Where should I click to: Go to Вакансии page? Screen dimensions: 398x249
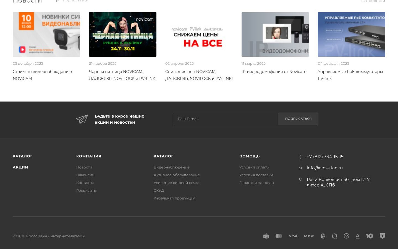coord(85,175)
